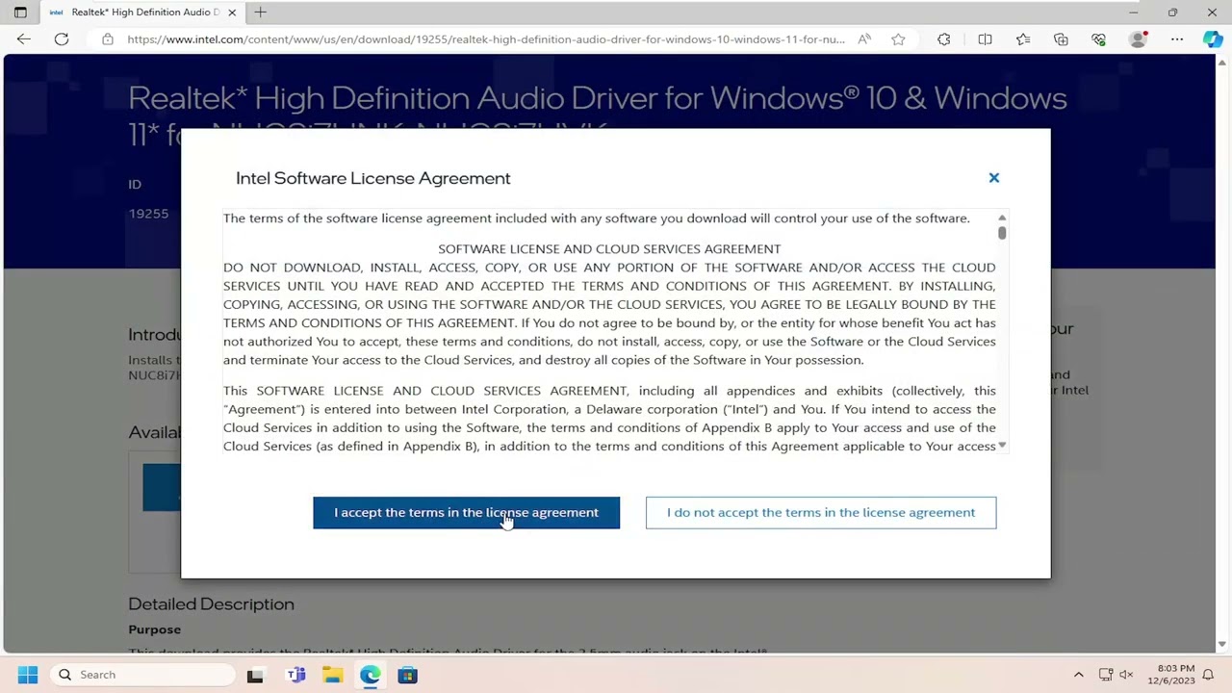Click the license agreement scrollbar thumb
The image size is (1232, 693).
click(x=1002, y=233)
